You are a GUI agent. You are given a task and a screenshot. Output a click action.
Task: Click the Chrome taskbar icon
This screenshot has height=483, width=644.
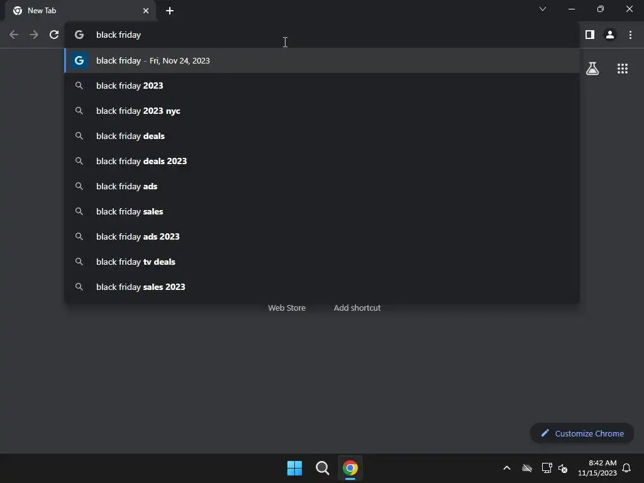(350, 468)
